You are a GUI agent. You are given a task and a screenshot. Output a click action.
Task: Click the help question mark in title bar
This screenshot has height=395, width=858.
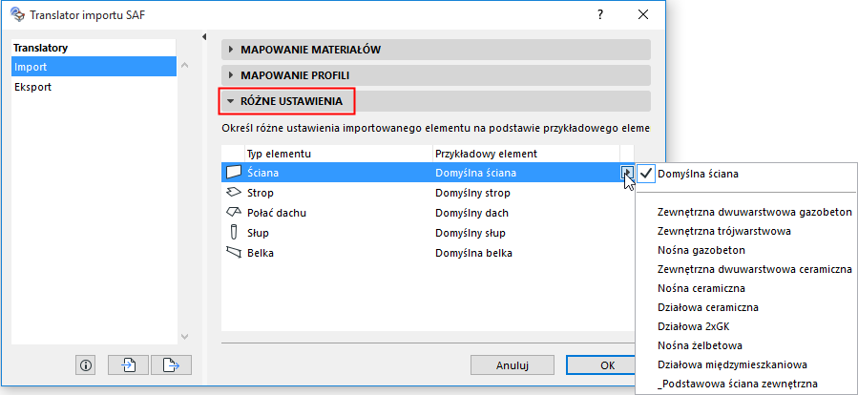click(600, 14)
